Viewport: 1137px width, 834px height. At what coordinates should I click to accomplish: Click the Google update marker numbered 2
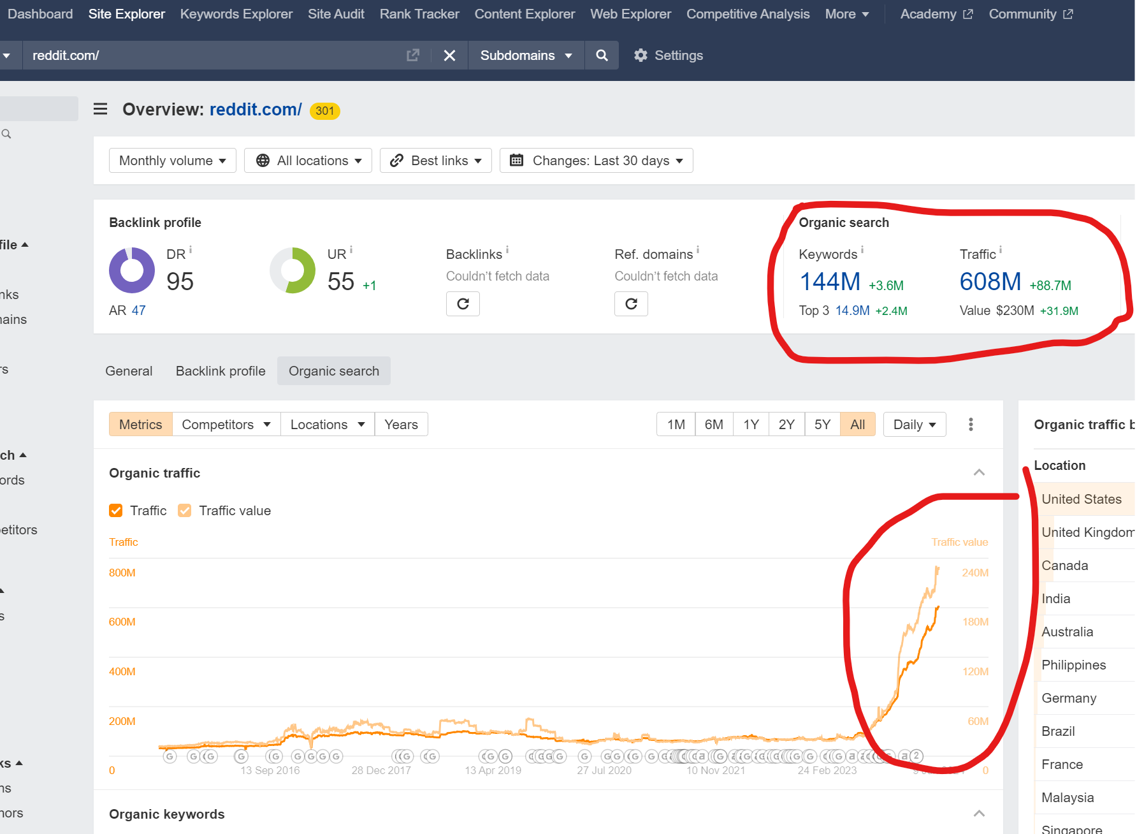click(916, 756)
